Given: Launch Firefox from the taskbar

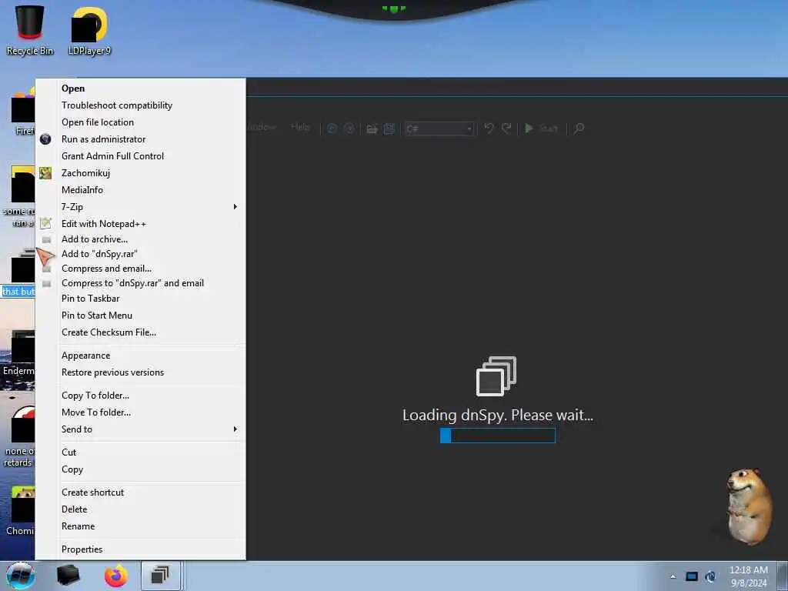Looking at the screenshot, I should tap(115, 576).
